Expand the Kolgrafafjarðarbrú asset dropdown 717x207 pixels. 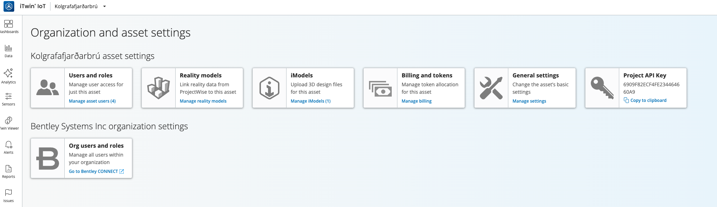[105, 6]
